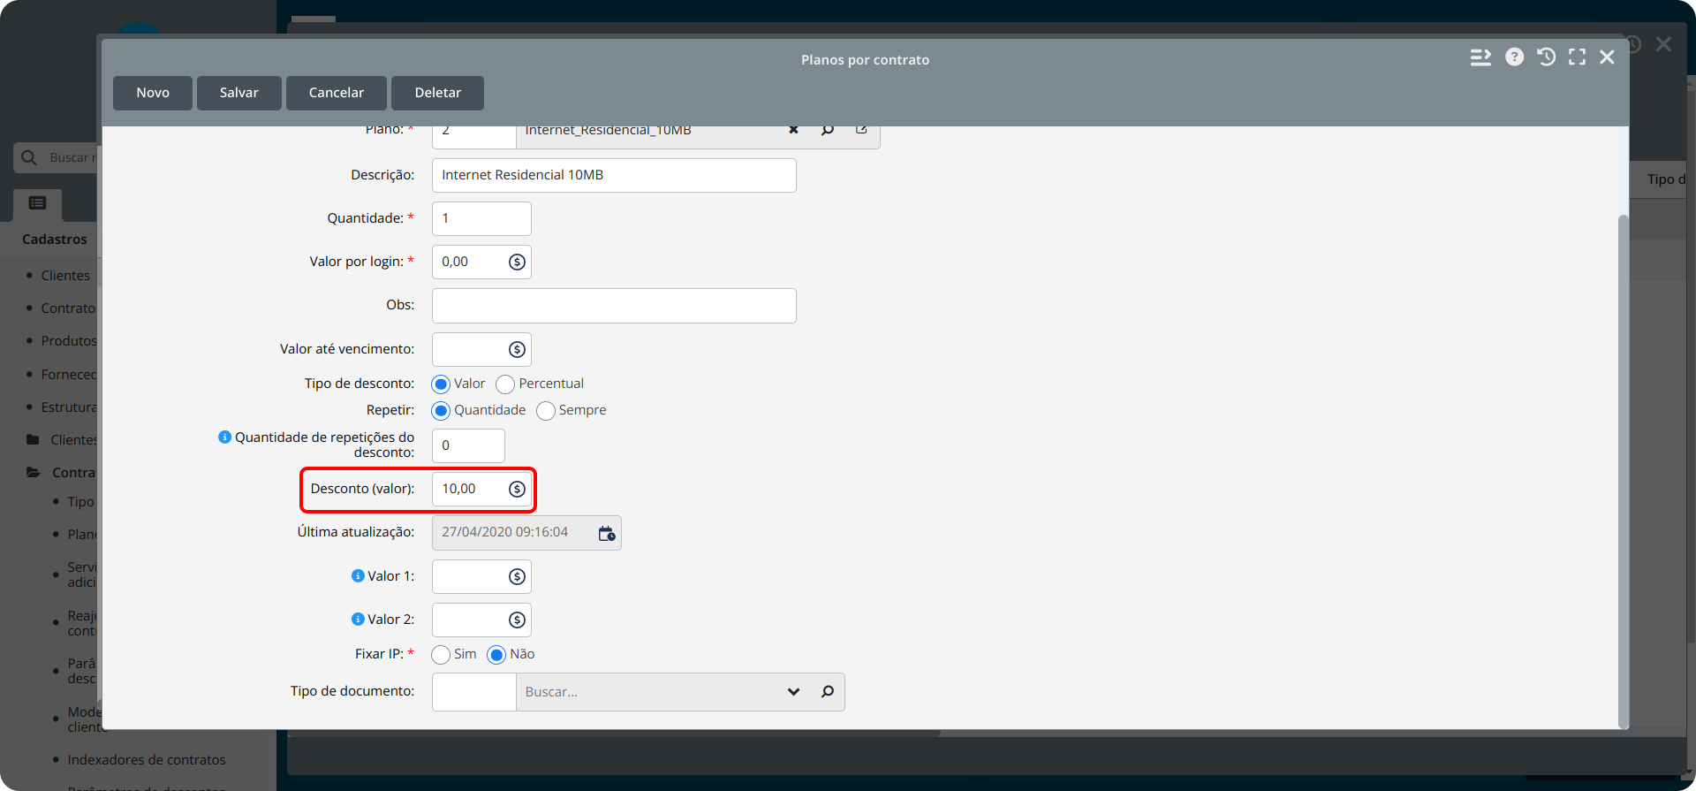The height and width of the screenshot is (791, 1696).
Task: Click the currency icon in Valor por login
Action: [518, 262]
